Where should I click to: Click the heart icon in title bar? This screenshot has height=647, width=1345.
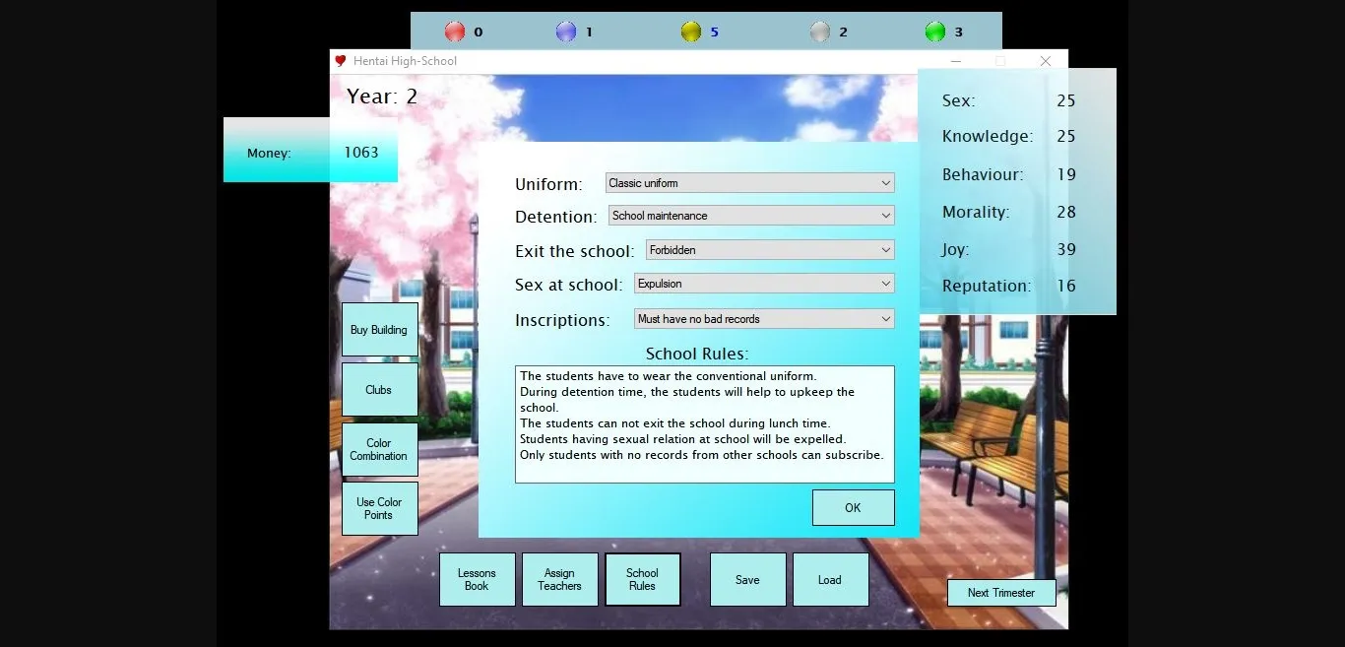[x=341, y=61]
